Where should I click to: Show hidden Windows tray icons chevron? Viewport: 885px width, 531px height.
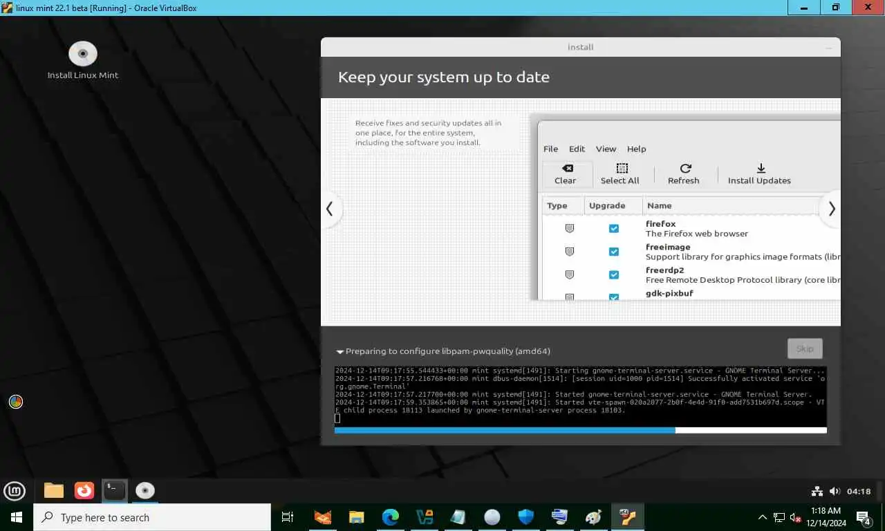pos(763,517)
